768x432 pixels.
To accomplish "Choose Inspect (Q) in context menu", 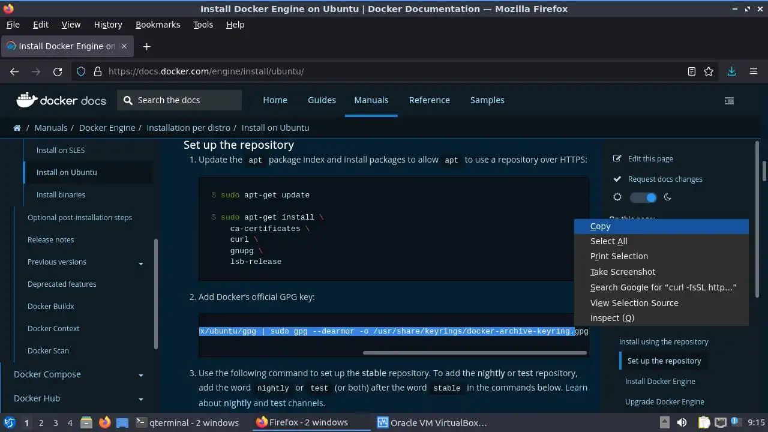I will click(x=661, y=318).
